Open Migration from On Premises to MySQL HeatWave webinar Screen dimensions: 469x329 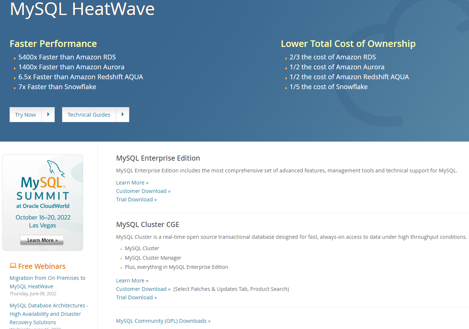tap(47, 282)
